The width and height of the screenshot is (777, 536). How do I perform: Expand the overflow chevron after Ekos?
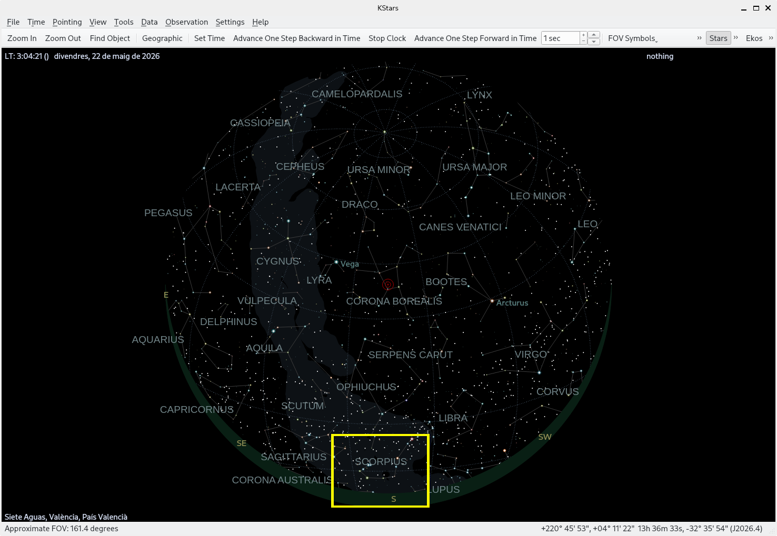771,38
